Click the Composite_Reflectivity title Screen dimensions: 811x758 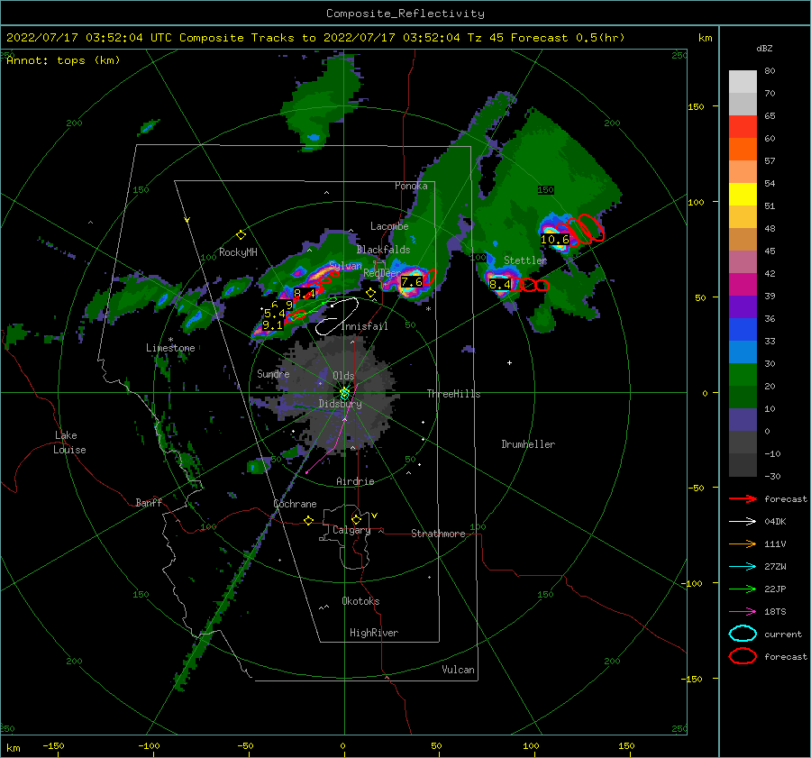point(405,14)
